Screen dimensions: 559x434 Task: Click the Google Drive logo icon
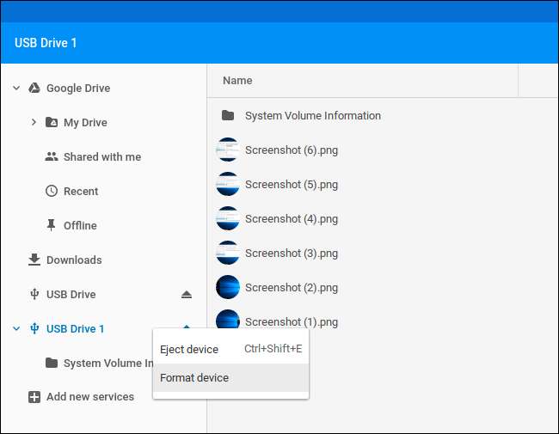tap(34, 89)
